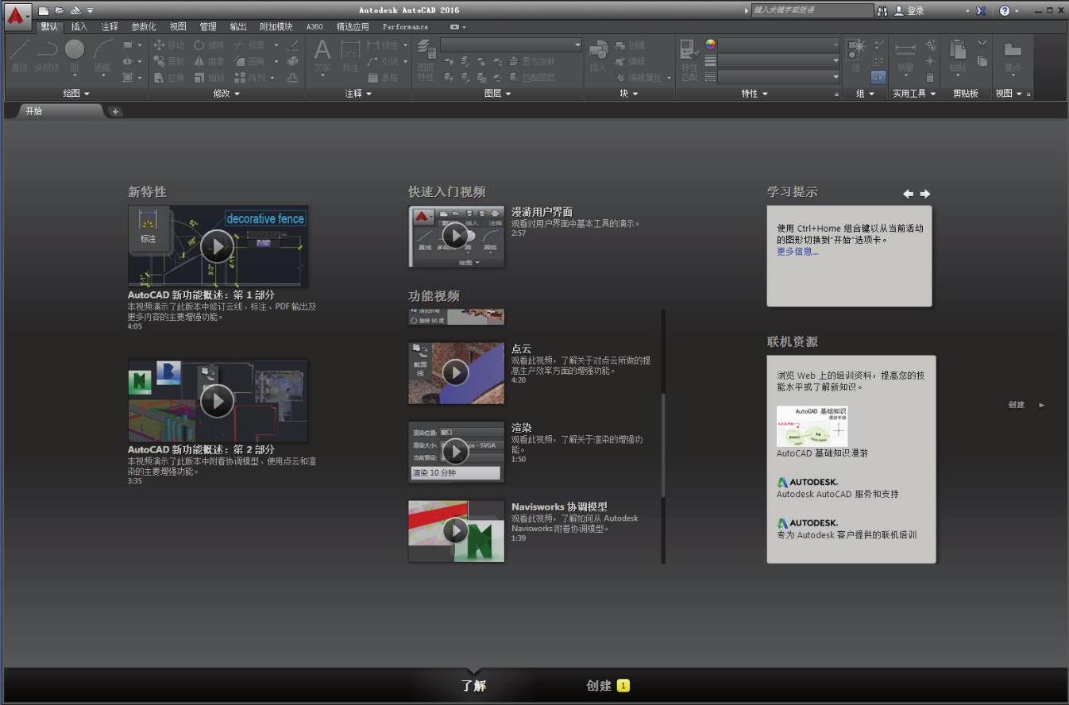Screen dimensions: 1069x705
Task: Click the Help question mark icon
Action: tap(1005, 10)
